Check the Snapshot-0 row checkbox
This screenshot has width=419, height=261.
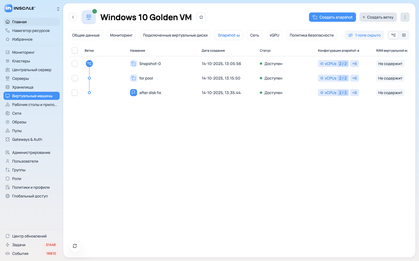coord(75,64)
